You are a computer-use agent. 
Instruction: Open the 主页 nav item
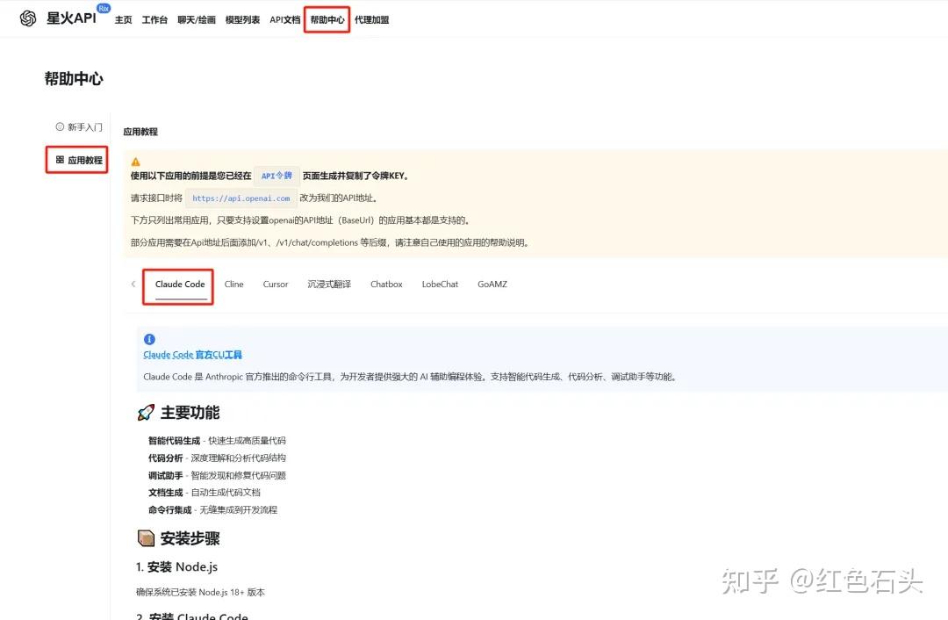pos(124,20)
